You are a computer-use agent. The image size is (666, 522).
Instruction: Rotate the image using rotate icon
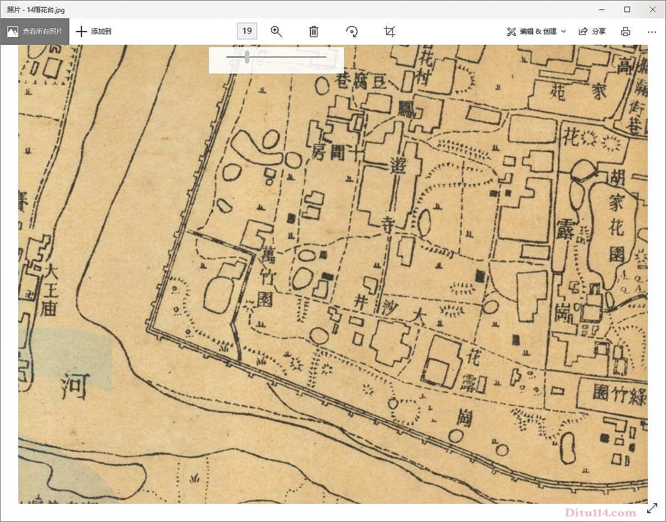click(x=352, y=32)
